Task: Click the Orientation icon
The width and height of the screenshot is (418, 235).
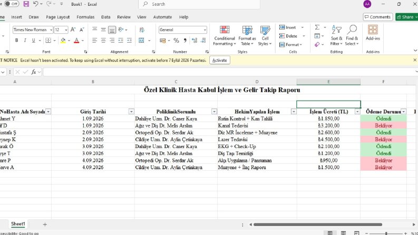Action: click(121, 30)
